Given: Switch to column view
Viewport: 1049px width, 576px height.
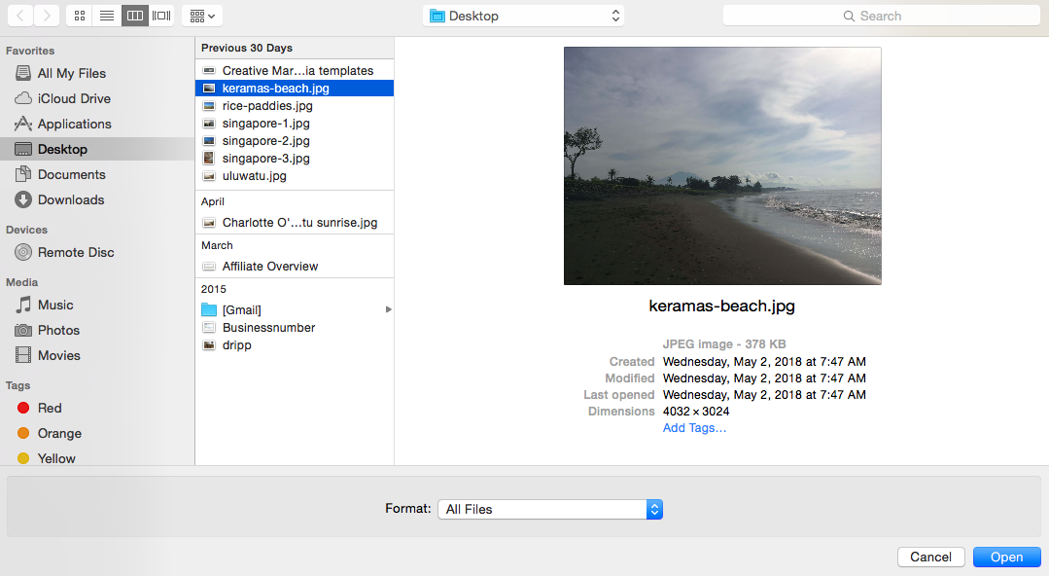Looking at the screenshot, I should pos(134,16).
